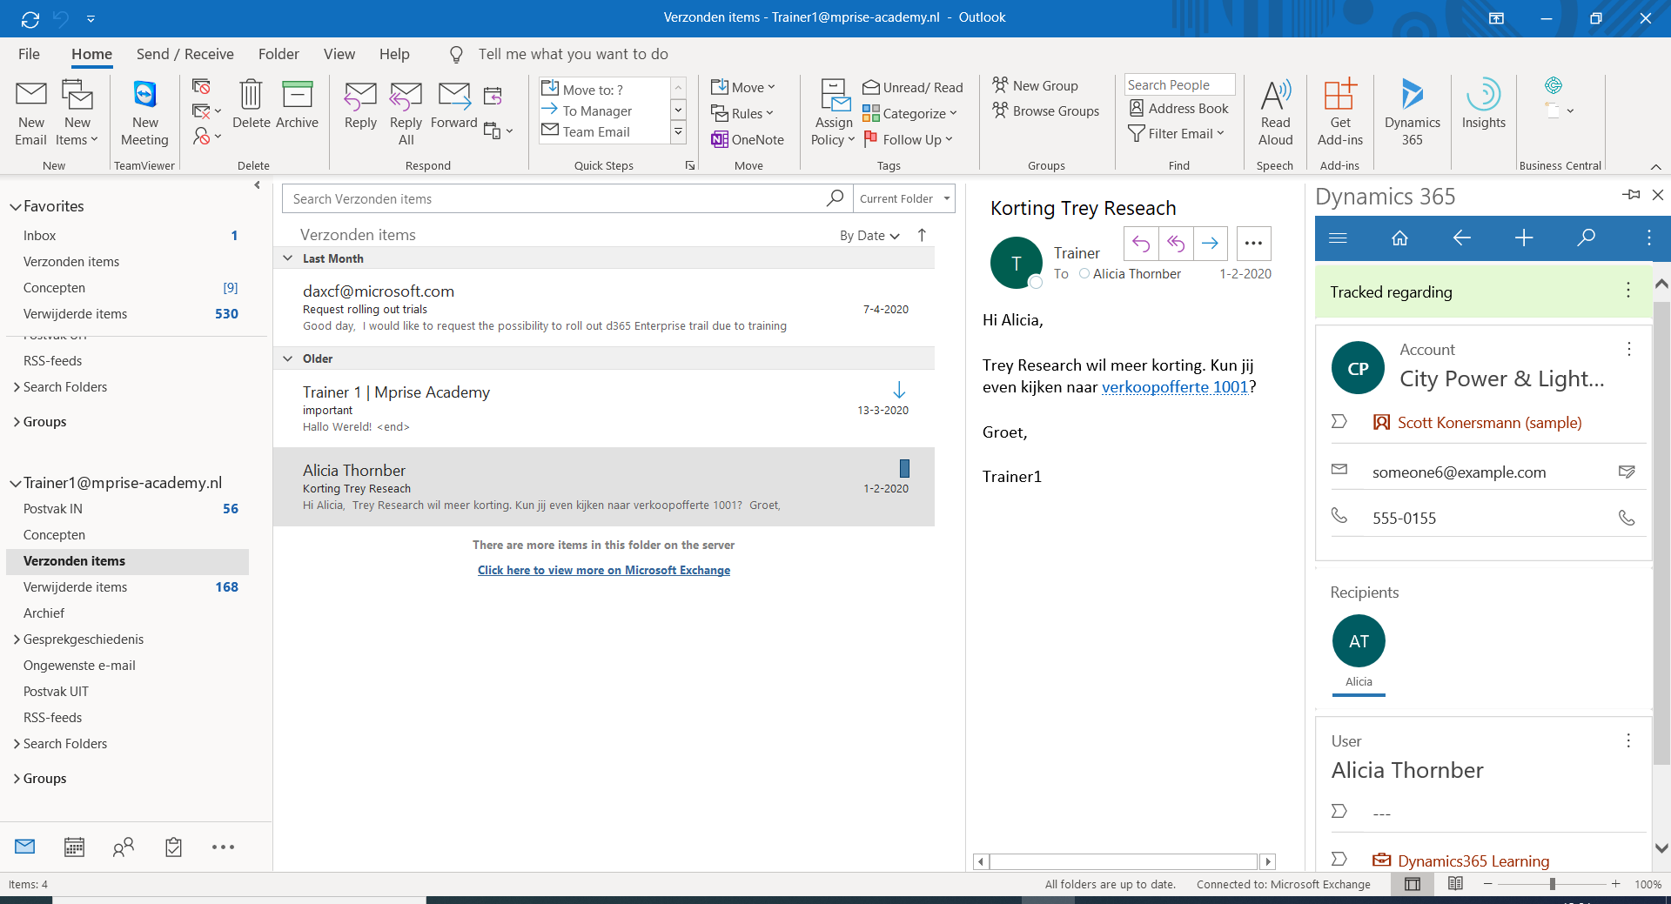This screenshot has height=904, width=1671.
Task: Add new record in Dynamics 365 pane
Action: click(x=1524, y=238)
